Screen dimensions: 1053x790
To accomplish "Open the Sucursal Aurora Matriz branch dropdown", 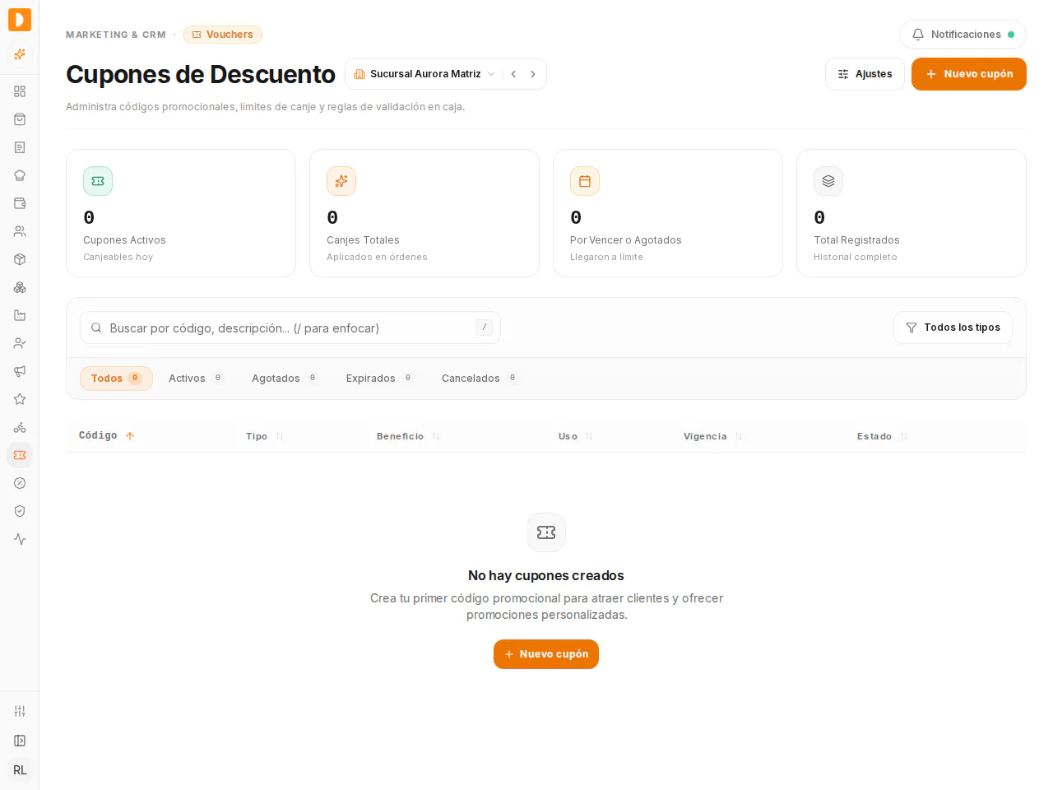I will (424, 74).
